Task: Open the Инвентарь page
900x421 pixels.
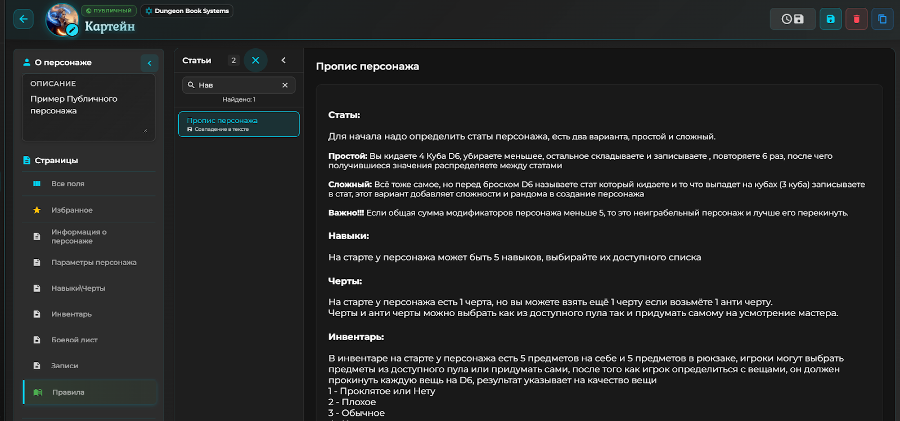Action: (71, 314)
